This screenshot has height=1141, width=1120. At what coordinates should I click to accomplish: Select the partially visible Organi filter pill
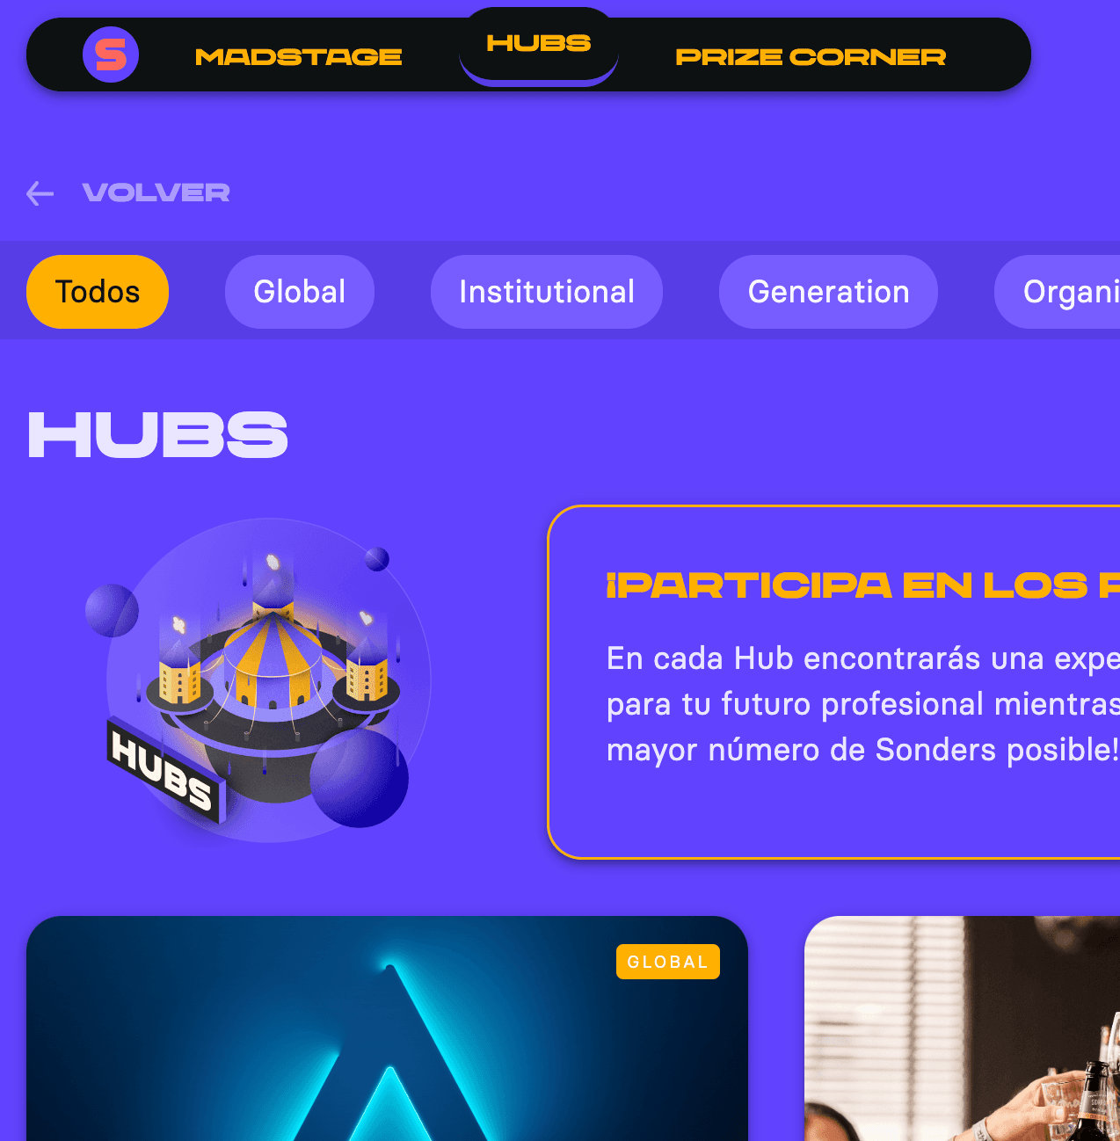[1058, 292]
